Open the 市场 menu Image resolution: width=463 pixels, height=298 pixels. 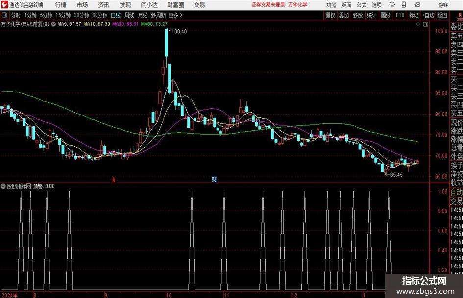(x=82, y=5)
